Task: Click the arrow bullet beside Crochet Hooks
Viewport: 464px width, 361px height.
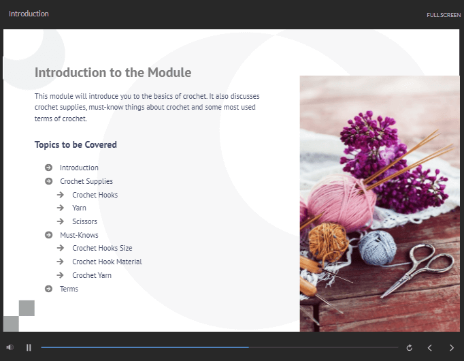Action: click(x=61, y=195)
